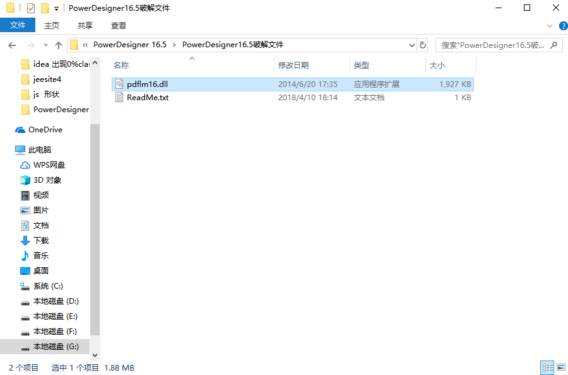Screen dimensions: 568x375
Task: Open 图片 folder in navigation pane
Action: click(35, 211)
